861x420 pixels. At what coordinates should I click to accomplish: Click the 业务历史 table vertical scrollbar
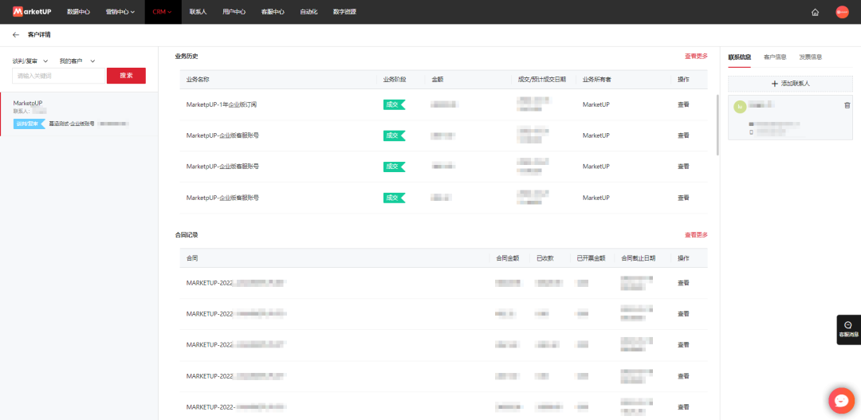pyautogui.click(x=717, y=125)
